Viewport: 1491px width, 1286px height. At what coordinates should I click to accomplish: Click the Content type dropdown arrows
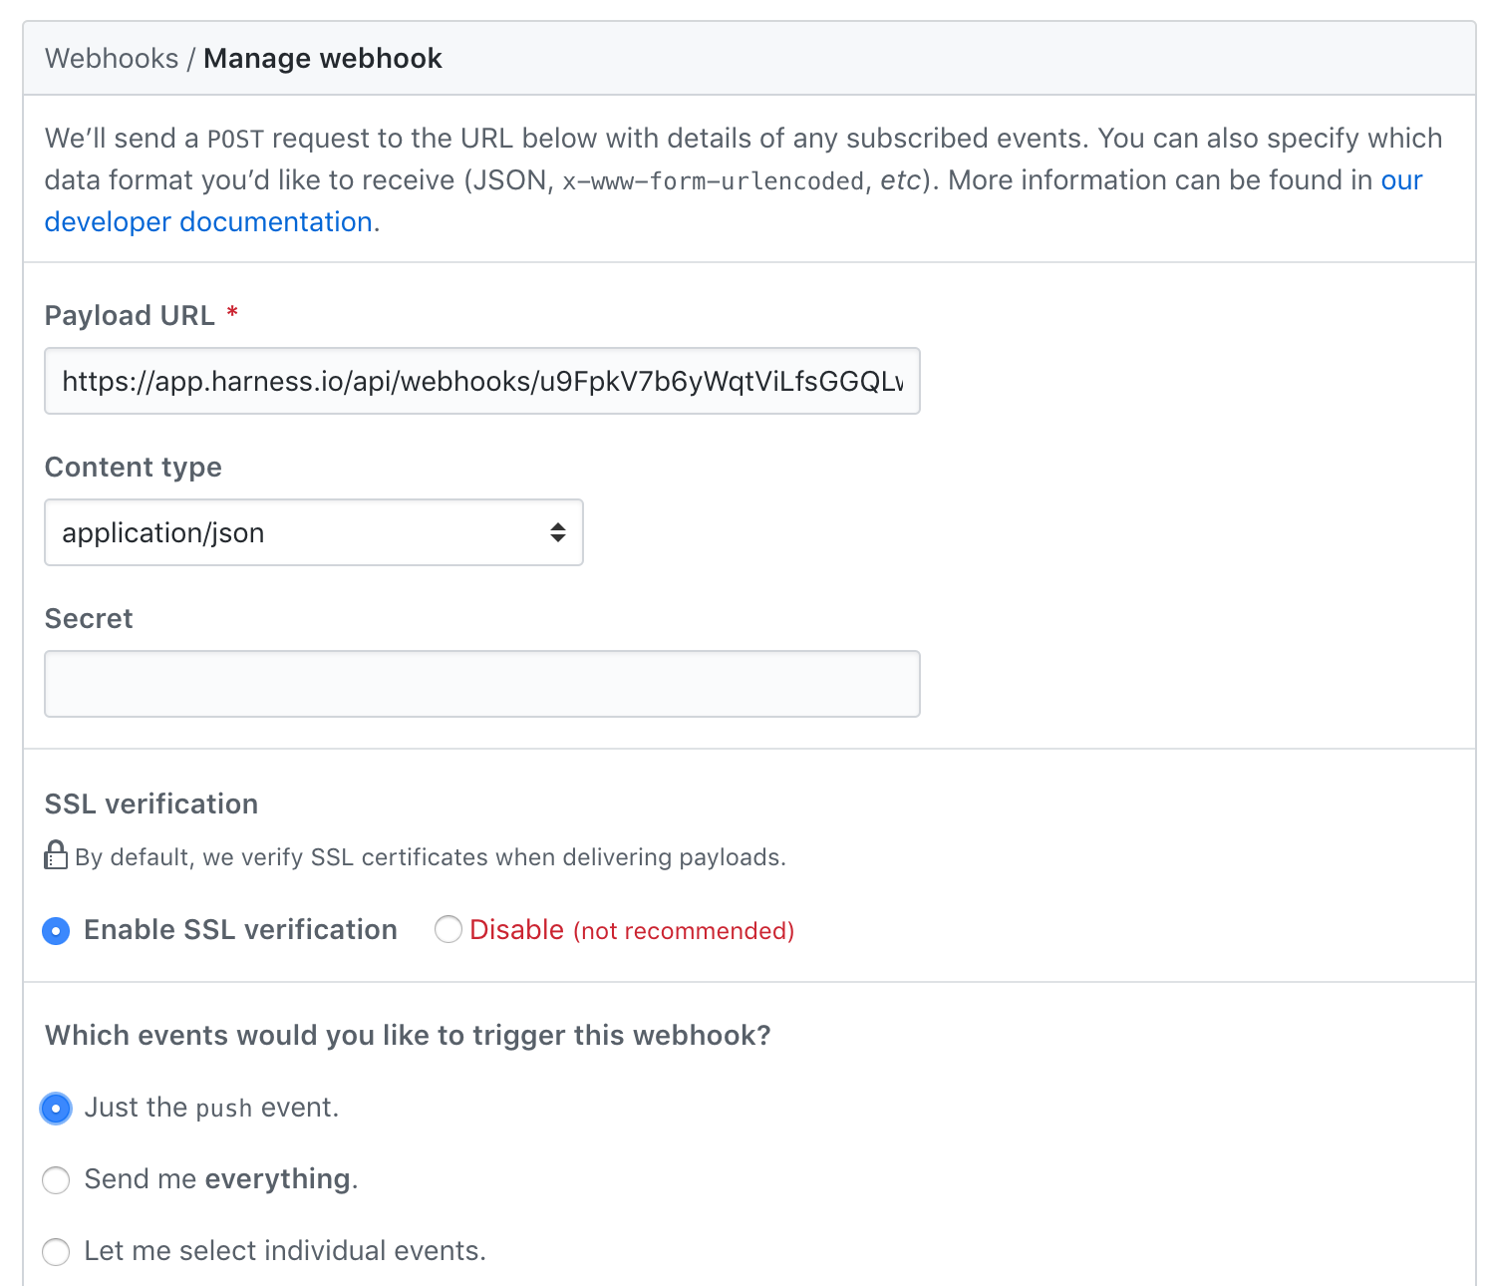(x=558, y=532)
